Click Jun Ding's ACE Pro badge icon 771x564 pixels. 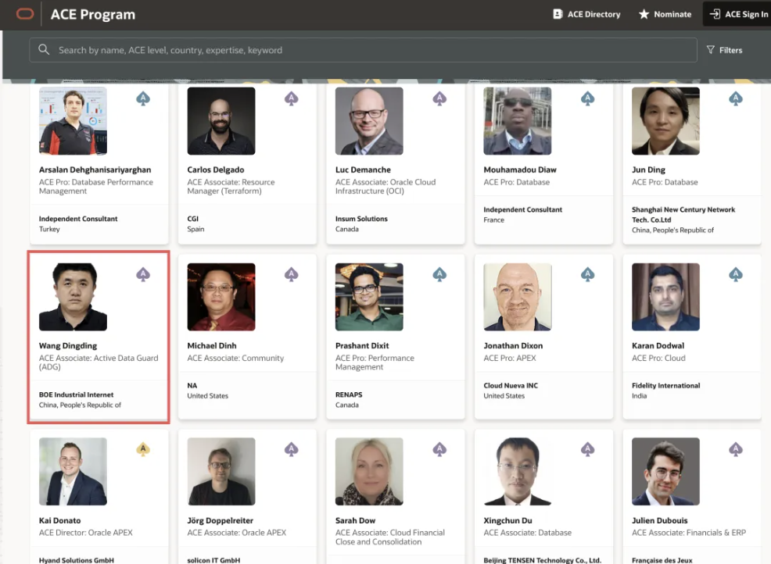click(x=736, y=98)
